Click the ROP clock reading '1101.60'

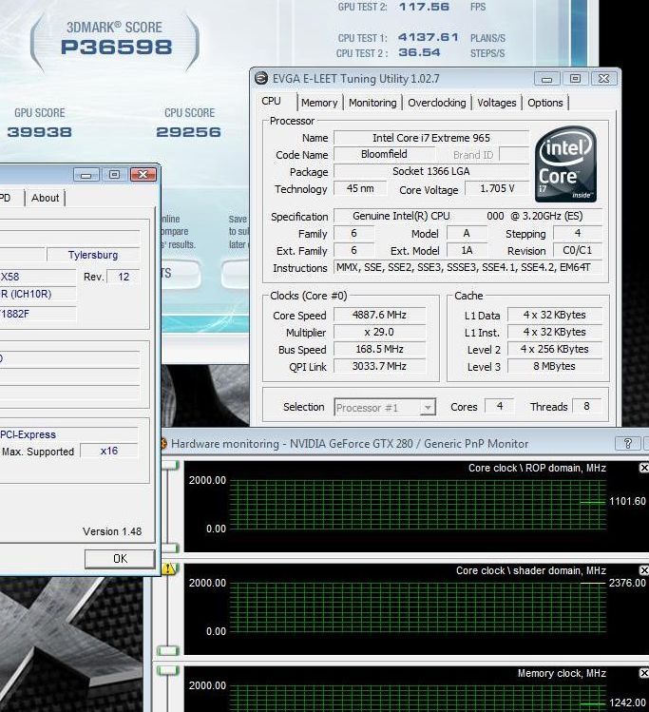coord(627,501)
